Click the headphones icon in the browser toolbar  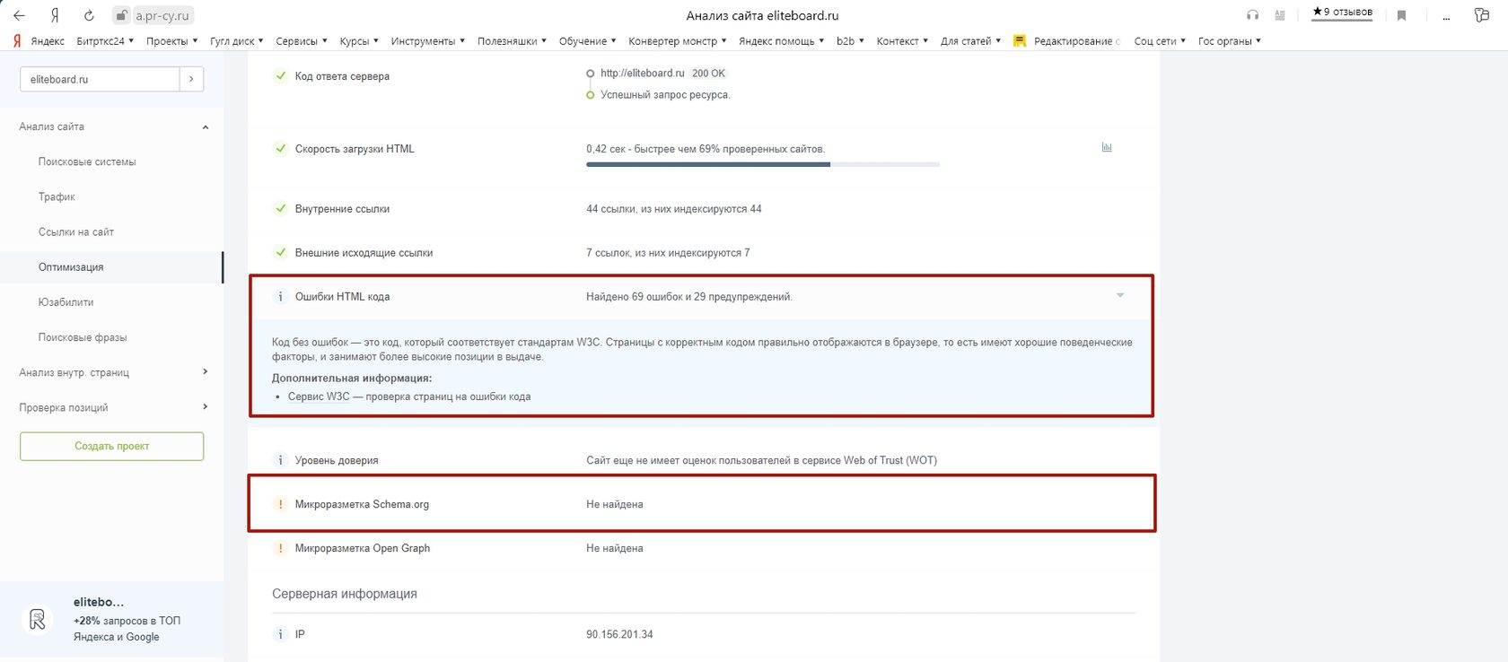1253,15
